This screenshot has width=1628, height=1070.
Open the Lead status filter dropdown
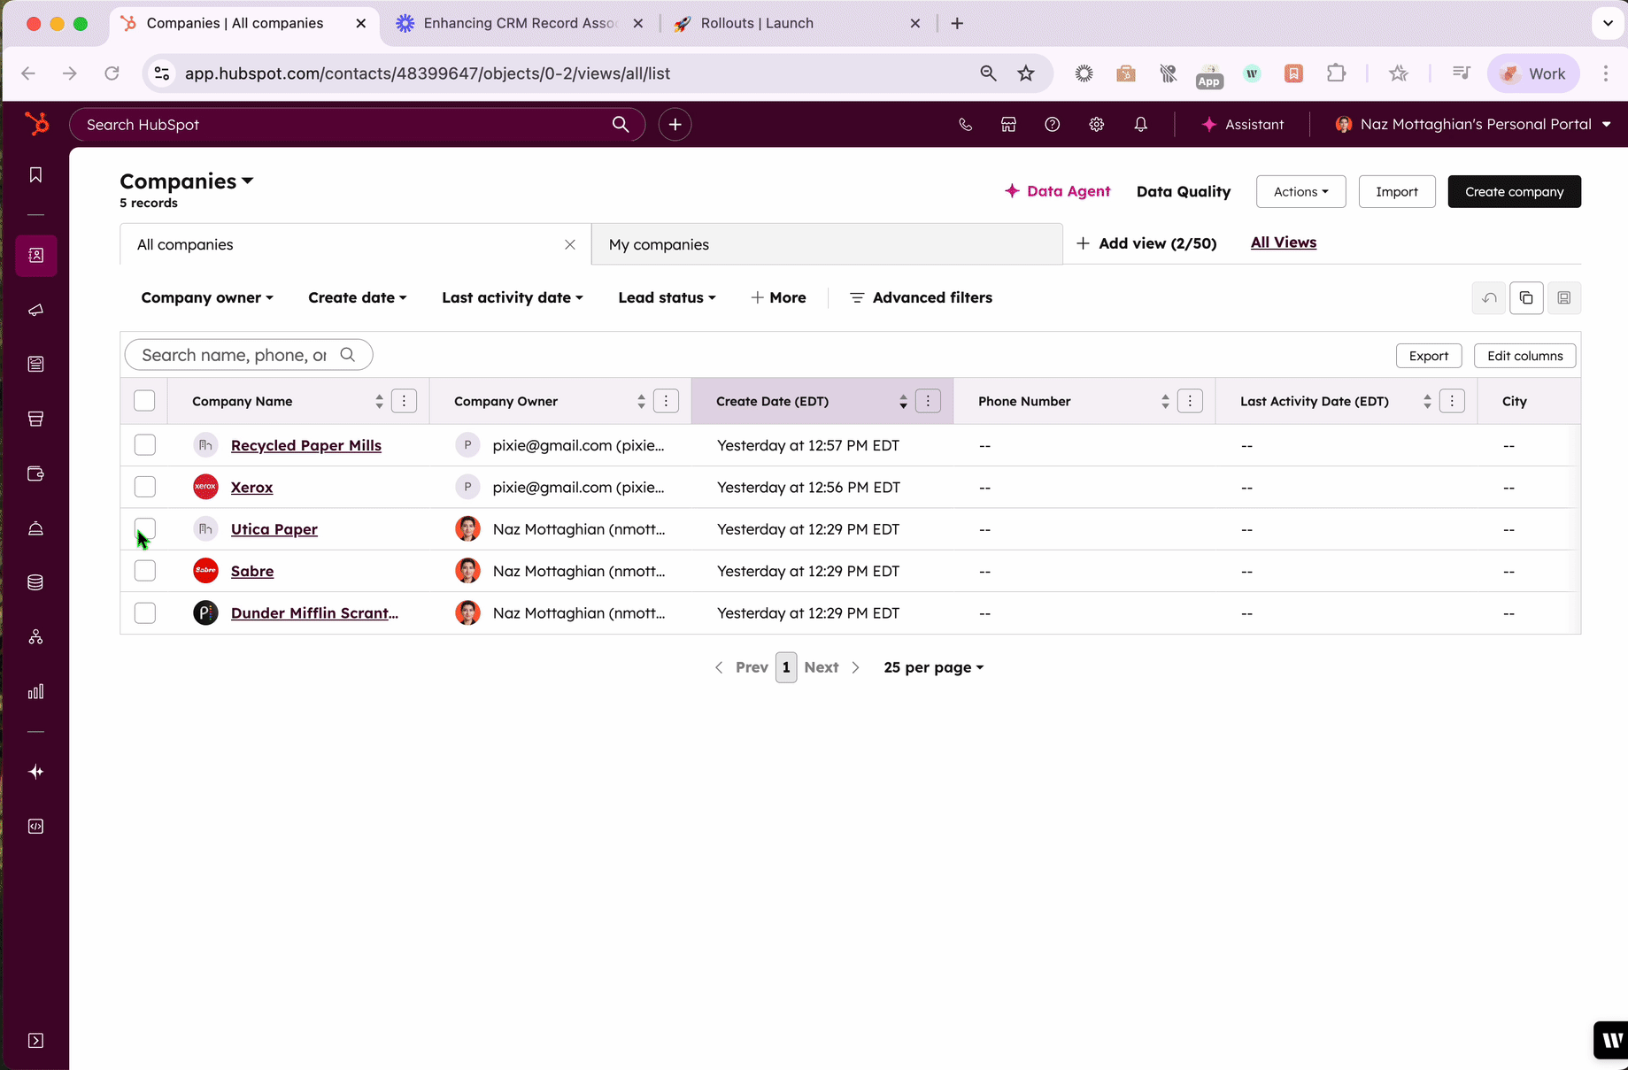click(667, 298)
